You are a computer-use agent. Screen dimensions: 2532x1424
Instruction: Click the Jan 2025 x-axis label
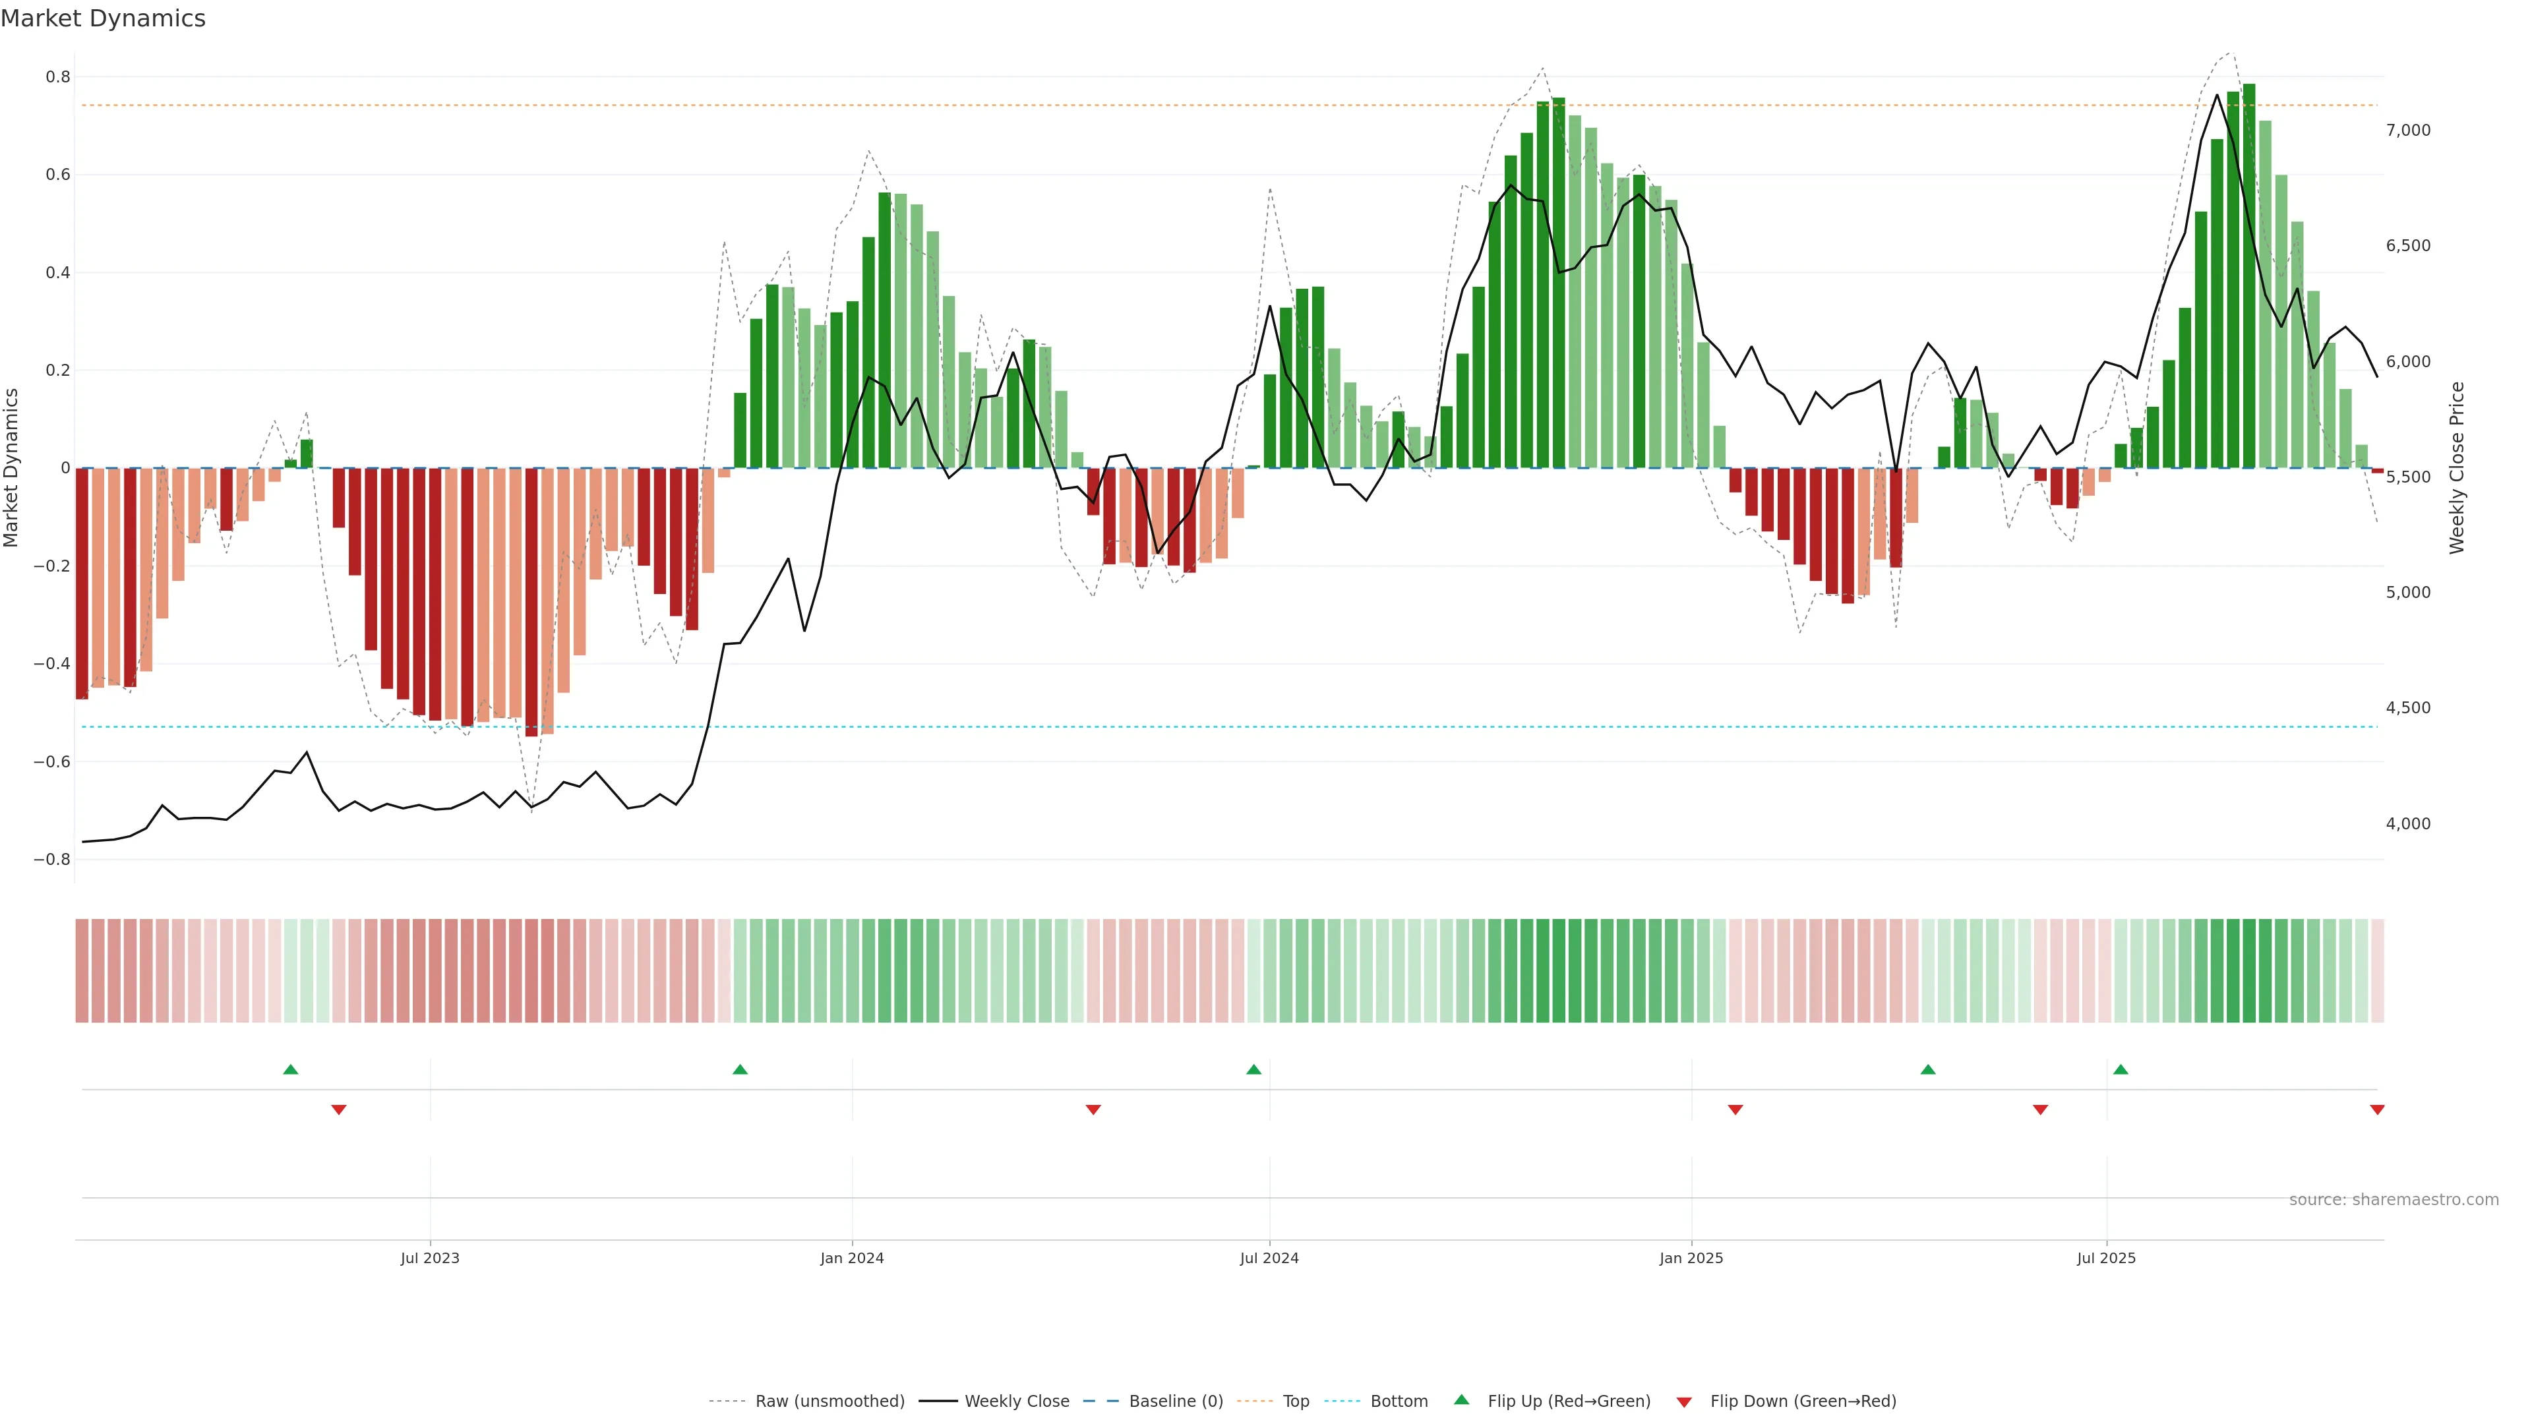click(x=1691, y=1258)
